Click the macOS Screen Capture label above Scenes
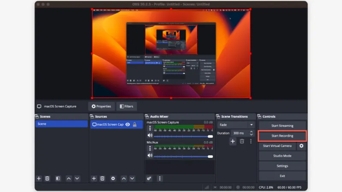The width and height of the screenshot is (342, 192). 60,106
